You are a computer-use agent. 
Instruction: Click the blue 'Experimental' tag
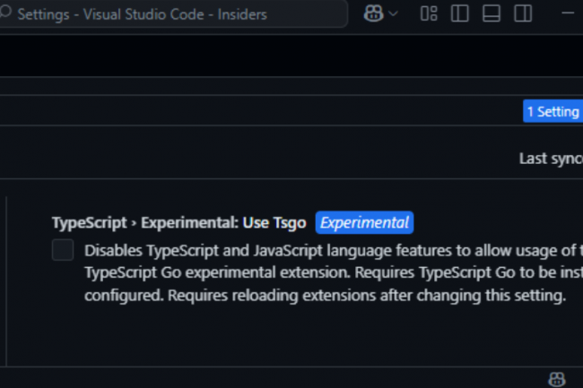pyautogui.click(x=364, y=222)
